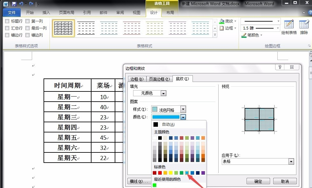Switch to the 边框(B) dialog tab
The height and width of the screenshot is (188, 312).
tap(137, 79)
